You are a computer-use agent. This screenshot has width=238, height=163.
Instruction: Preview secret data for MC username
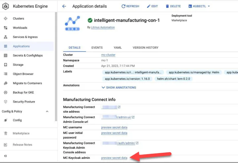(114, 127)
